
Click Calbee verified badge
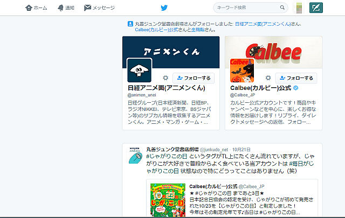(296, 88)
